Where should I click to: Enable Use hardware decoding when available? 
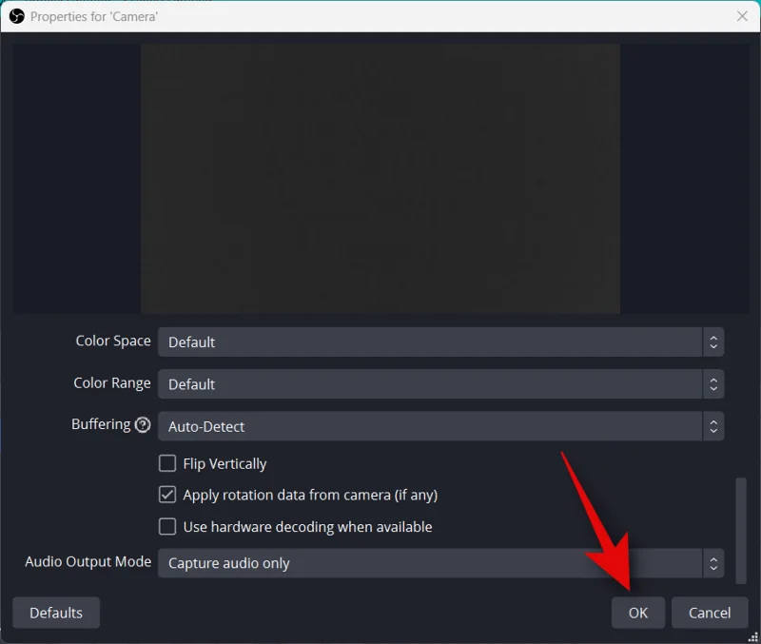[167, 527]
